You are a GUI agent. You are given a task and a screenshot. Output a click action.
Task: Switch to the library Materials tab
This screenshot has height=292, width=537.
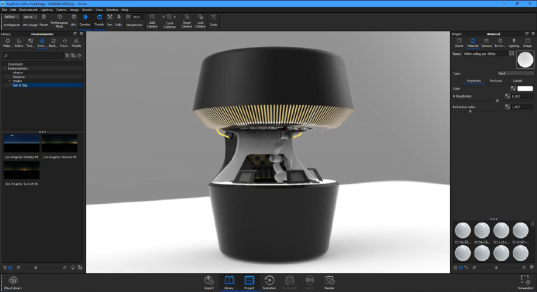tap(7, 43)
